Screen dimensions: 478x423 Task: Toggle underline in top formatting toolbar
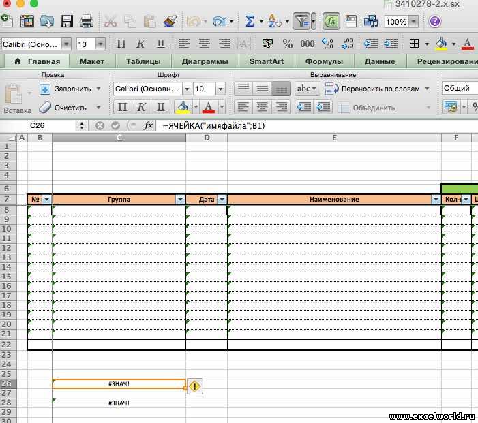(x=161, y=44)
